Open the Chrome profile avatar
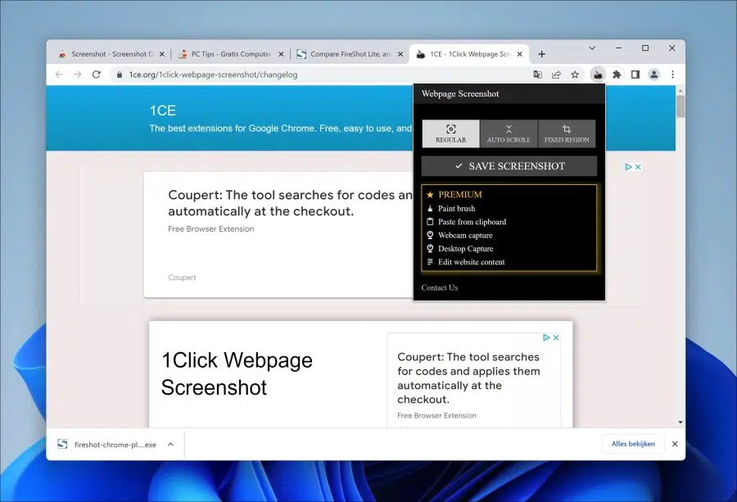Image resolution: width=737 pixels, height=502 pixels. click(x=653, y=75)
